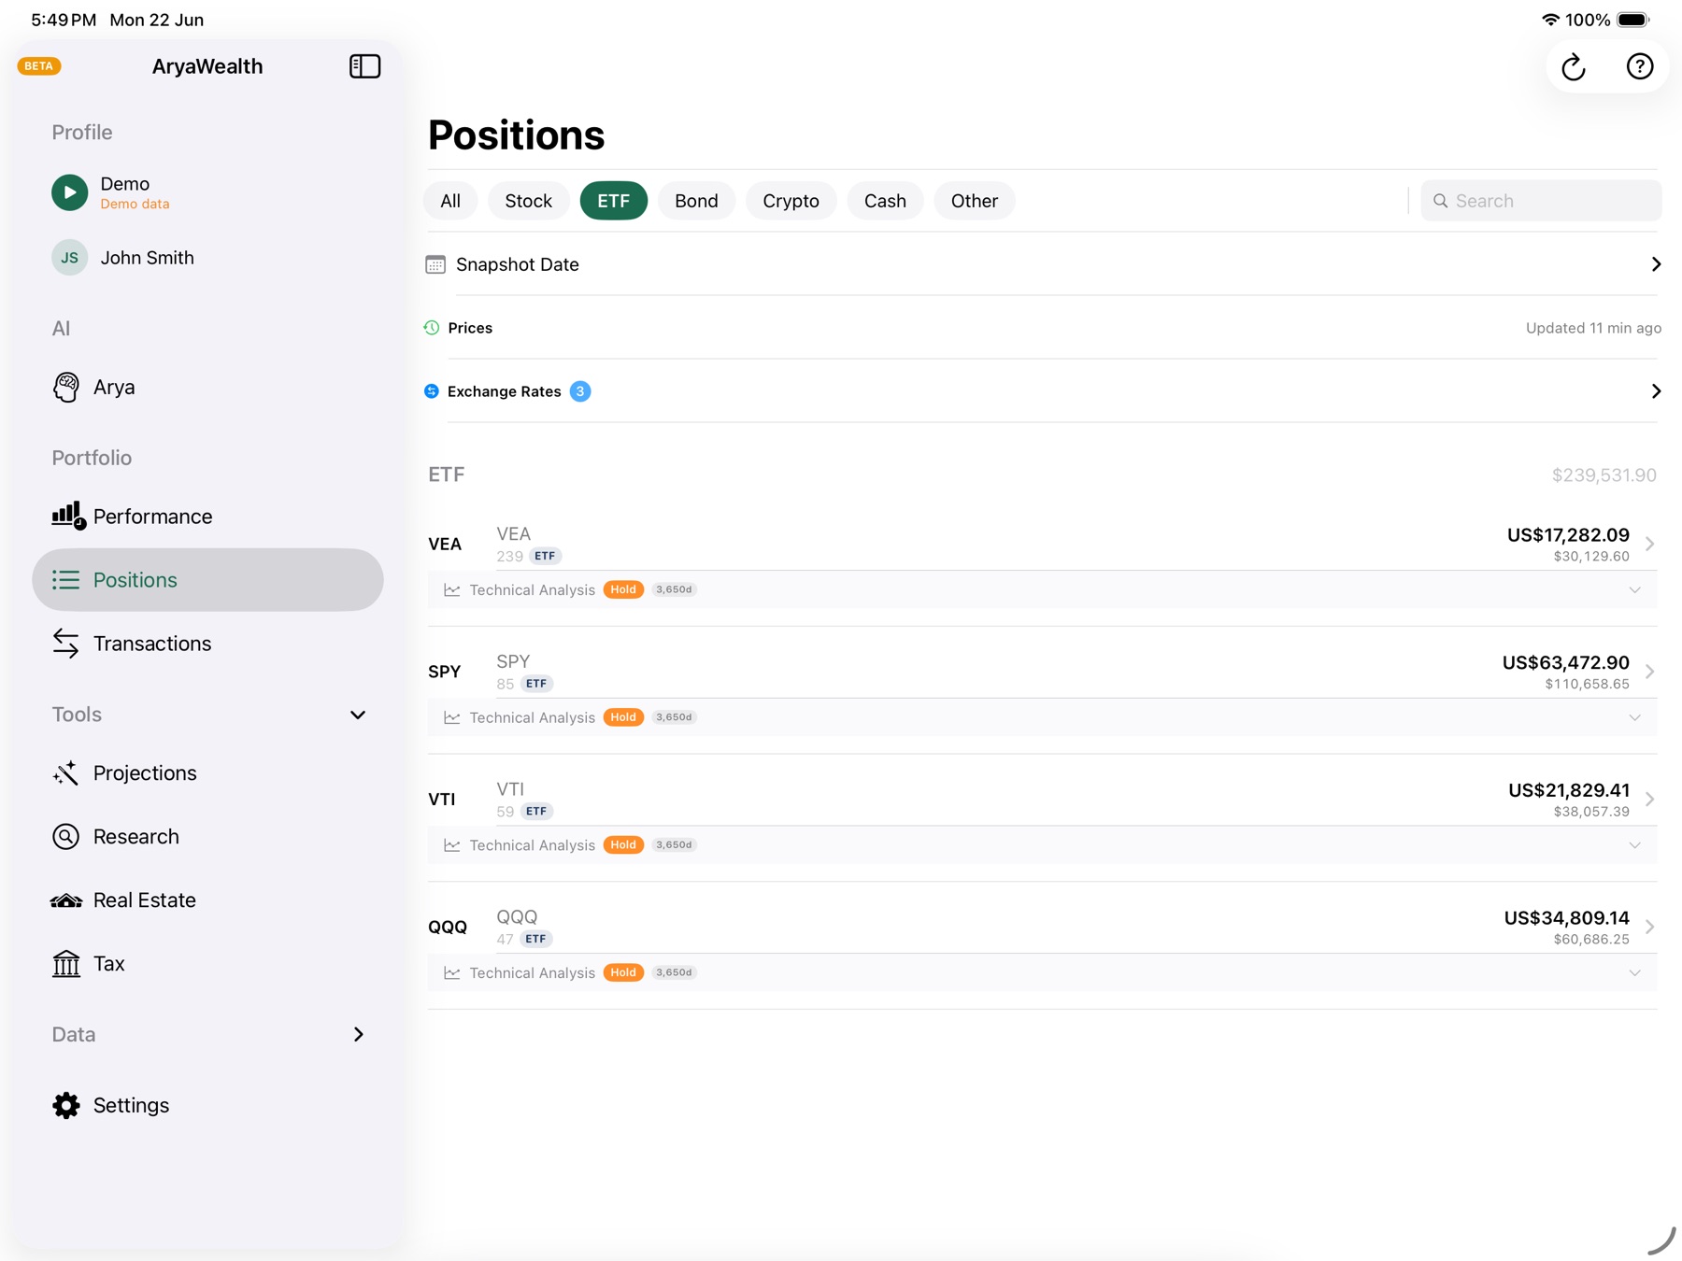Tap the Demo profile play icon

tap(69, 192)
